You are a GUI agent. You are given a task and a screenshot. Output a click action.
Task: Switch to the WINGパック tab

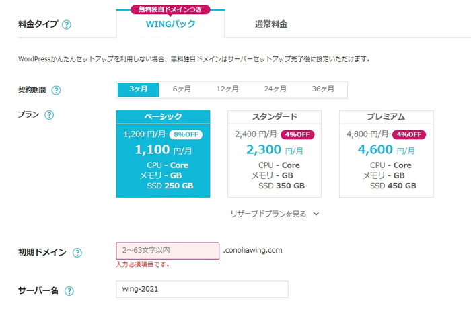point(170,24)
